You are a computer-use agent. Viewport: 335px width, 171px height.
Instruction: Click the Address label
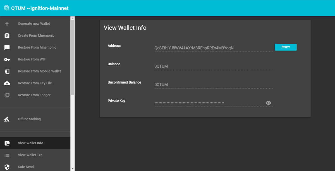click(x=114, y=46)
